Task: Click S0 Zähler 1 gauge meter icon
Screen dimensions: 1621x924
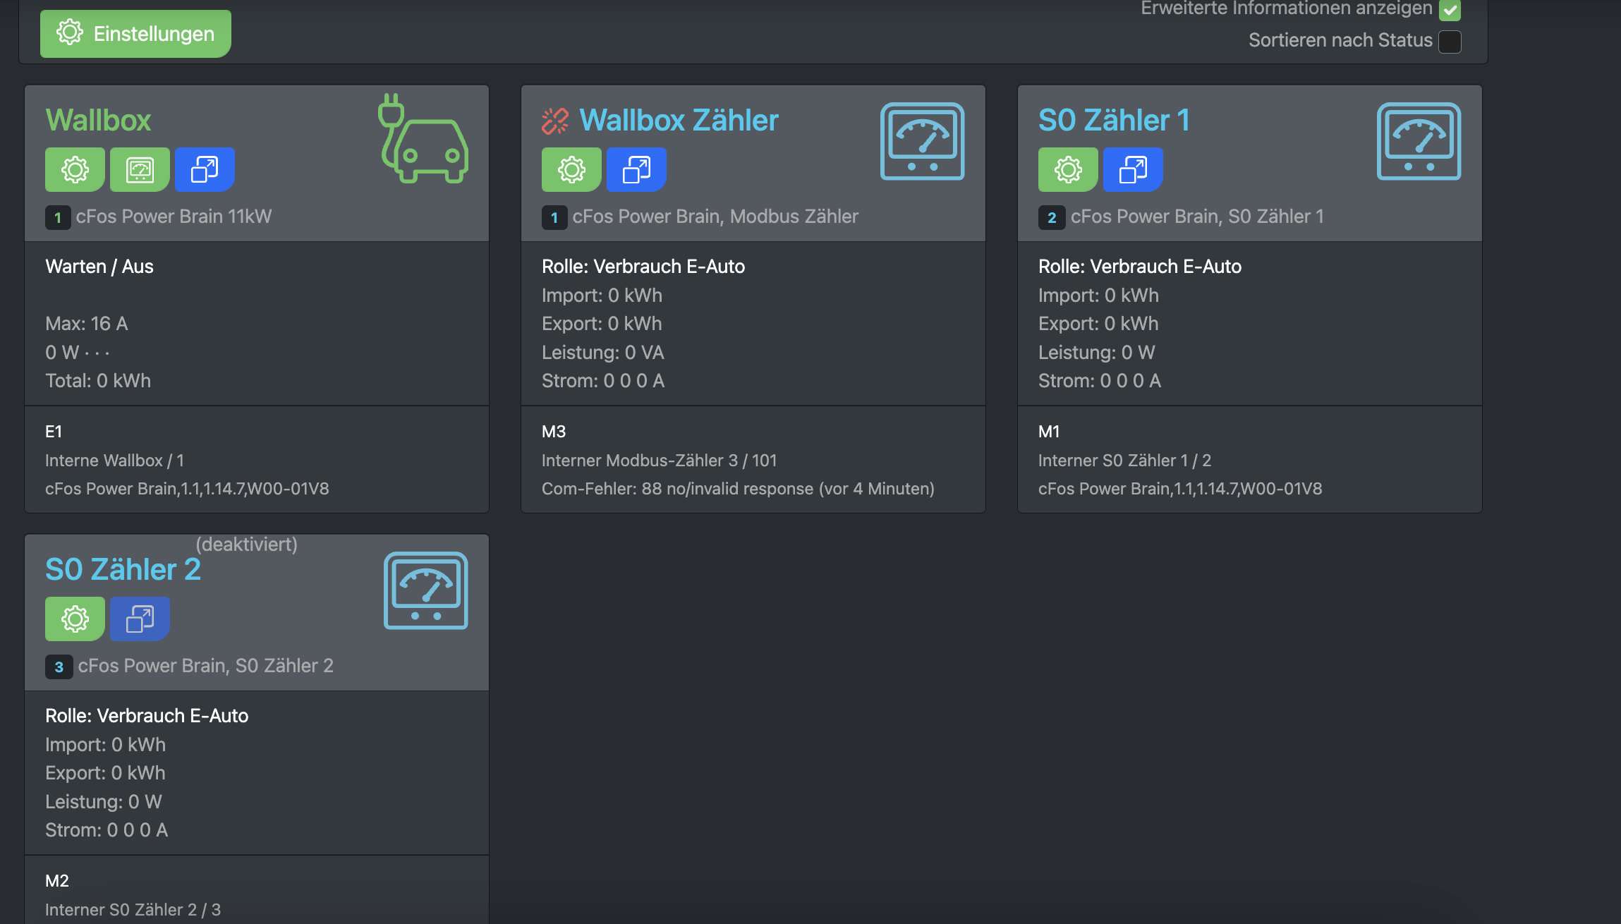Action: click(1419, 141)
